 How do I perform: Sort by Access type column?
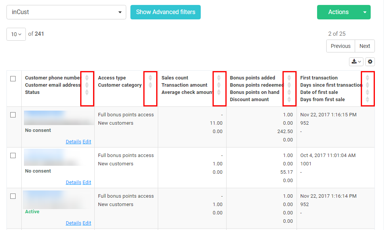point(150,78)
